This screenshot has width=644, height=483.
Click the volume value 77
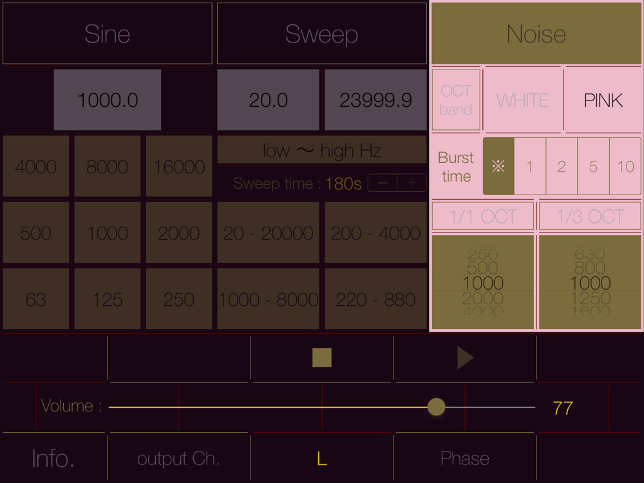pos(563,408)
